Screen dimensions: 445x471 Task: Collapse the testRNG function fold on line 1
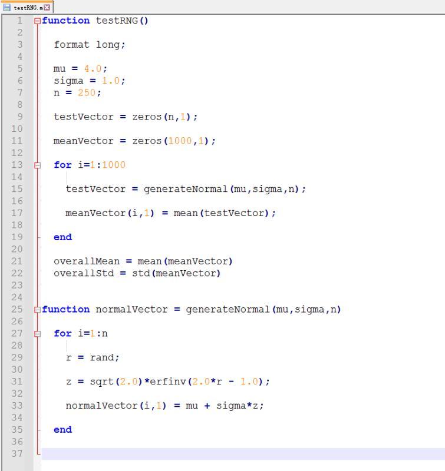point(37,21)
